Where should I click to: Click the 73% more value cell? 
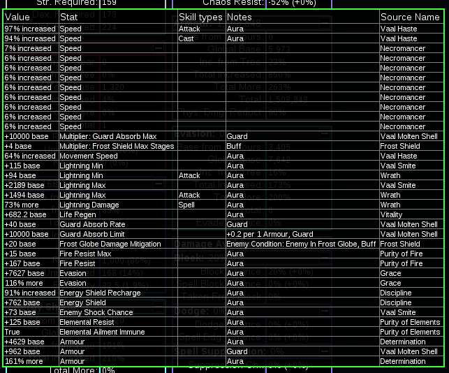point(22,205)
